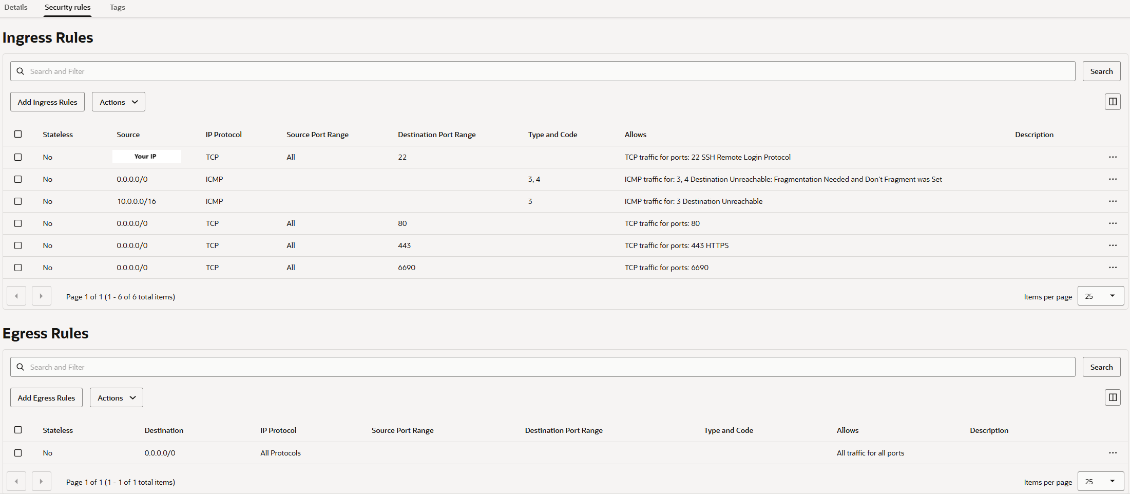Open Ingress items per page dropdown
Image resolution: width=1130 pixels, height=494 pixels.
(1100, 296)
